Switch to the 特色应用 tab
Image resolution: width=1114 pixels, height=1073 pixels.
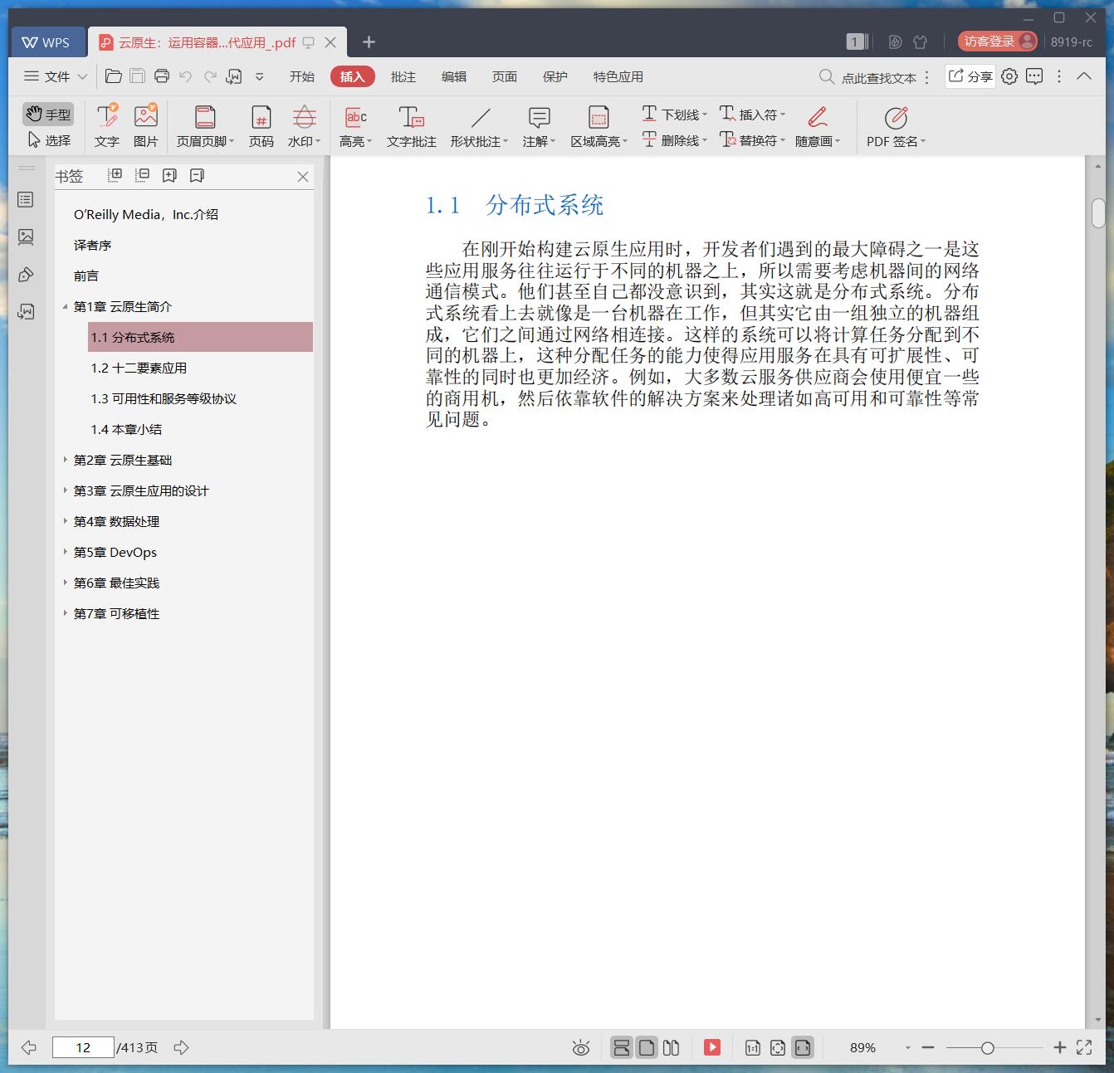point(618,76)
